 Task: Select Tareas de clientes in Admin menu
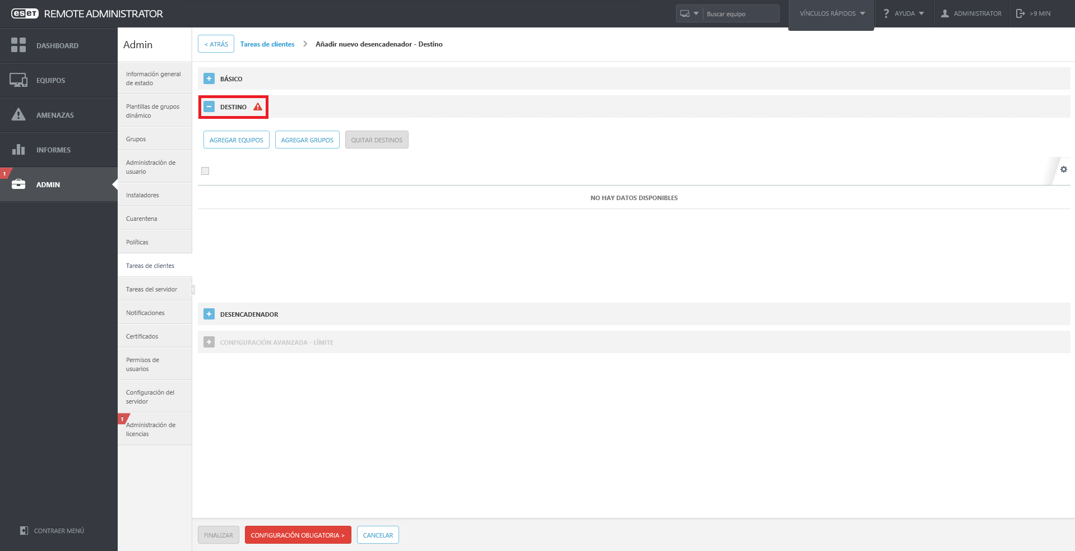point(155,266)
